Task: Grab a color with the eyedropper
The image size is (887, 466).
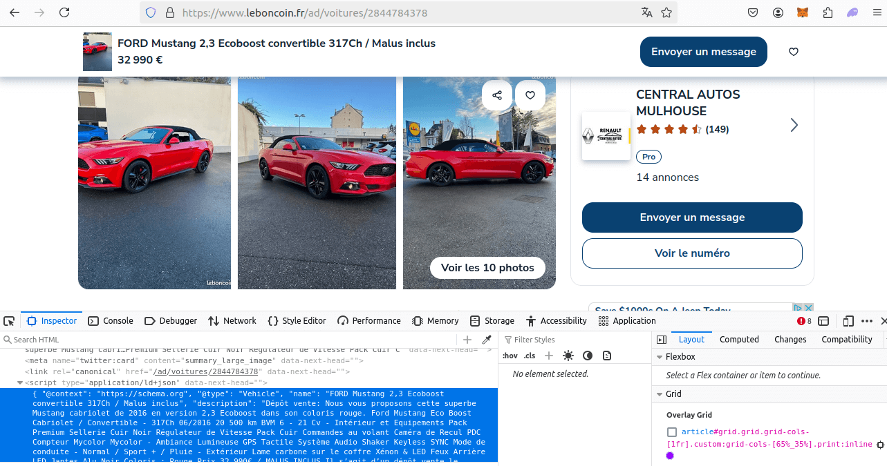Action: click(x=487, y=340)
